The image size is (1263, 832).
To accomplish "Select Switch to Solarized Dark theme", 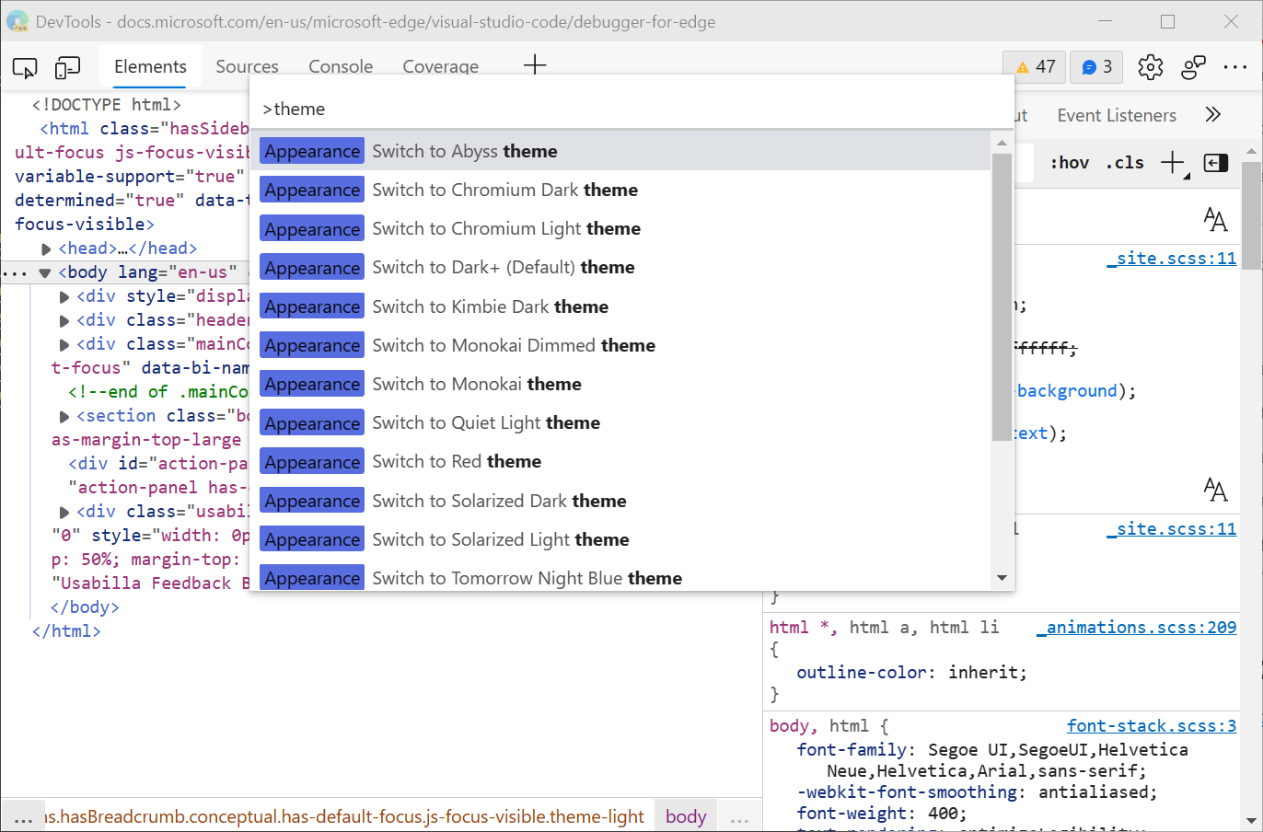I will (x=620, y=501).
